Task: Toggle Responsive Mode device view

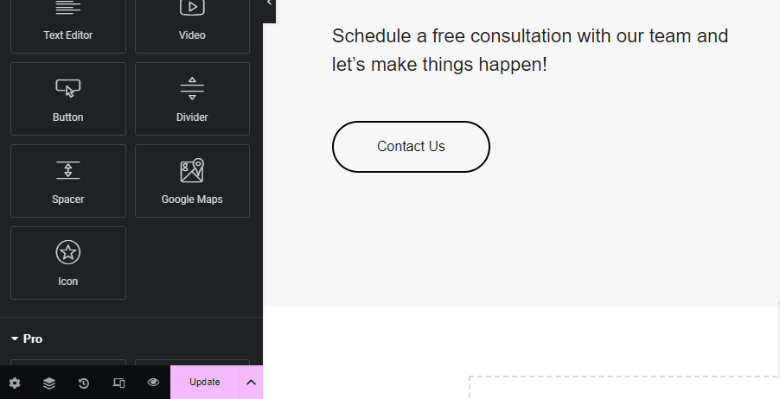Action: [x=118, y=383]
